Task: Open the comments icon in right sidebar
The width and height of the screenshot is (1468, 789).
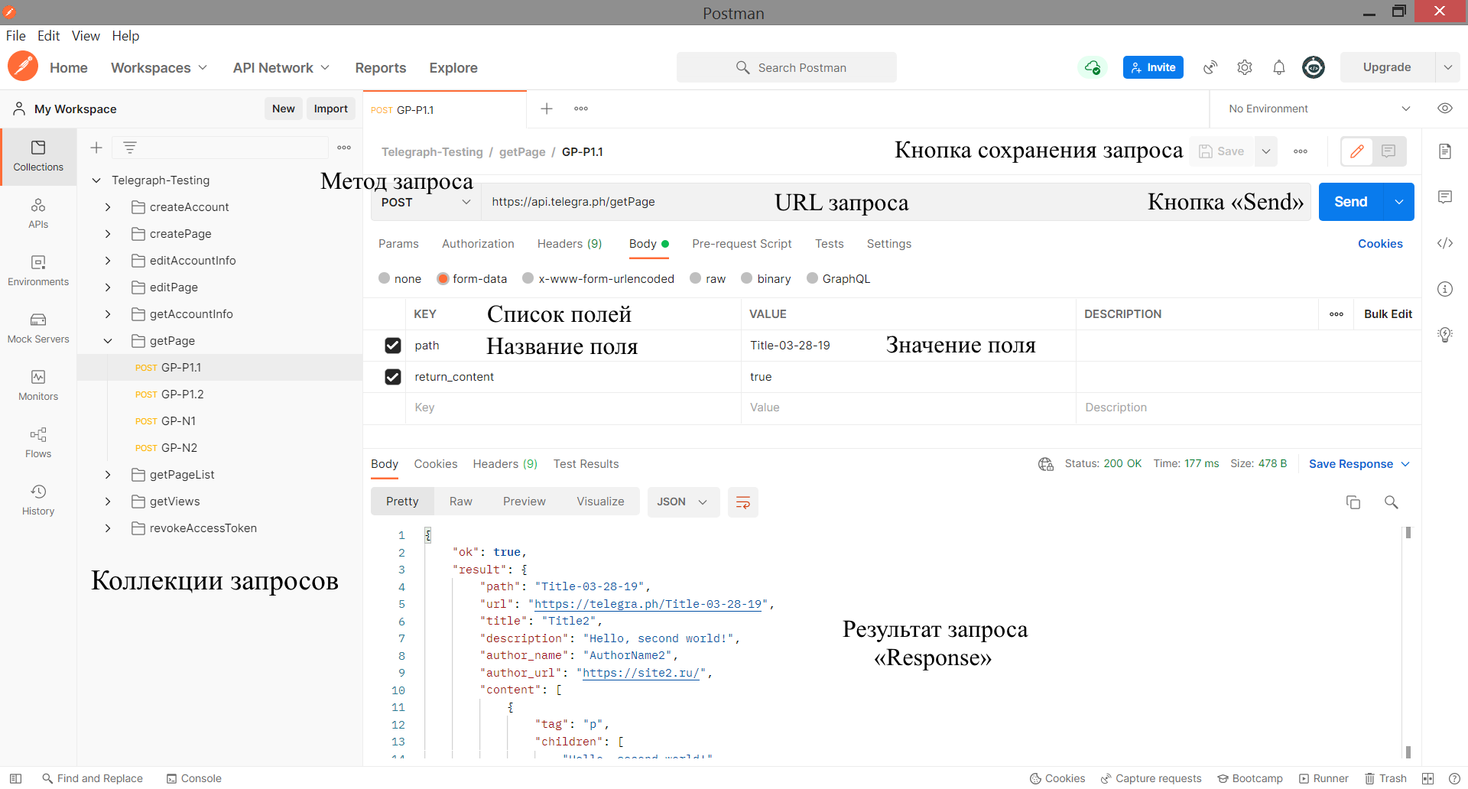Action: pos(1445,197)
